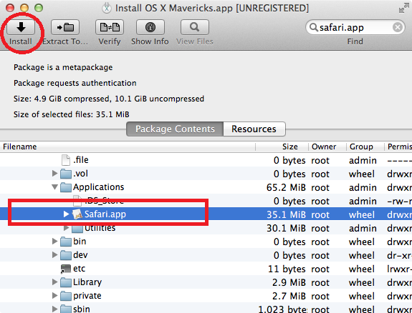Click the window's green zoom button
The height and width of the screenshot is (313, 412).
(x=39, y=8)
